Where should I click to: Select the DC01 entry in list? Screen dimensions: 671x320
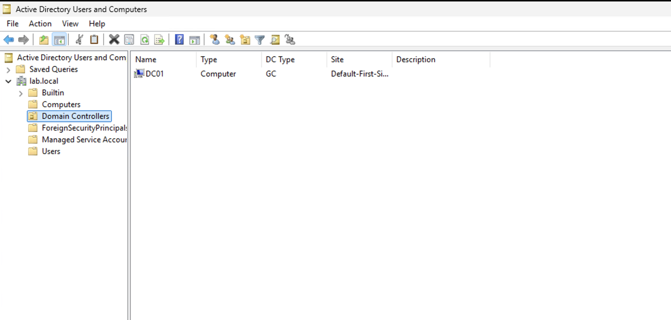155,74
